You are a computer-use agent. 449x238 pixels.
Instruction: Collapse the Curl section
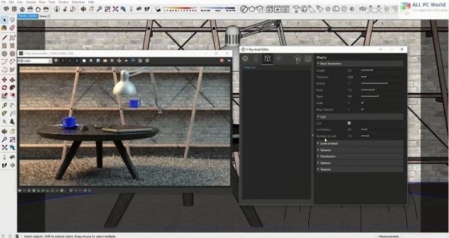[360, 117]
